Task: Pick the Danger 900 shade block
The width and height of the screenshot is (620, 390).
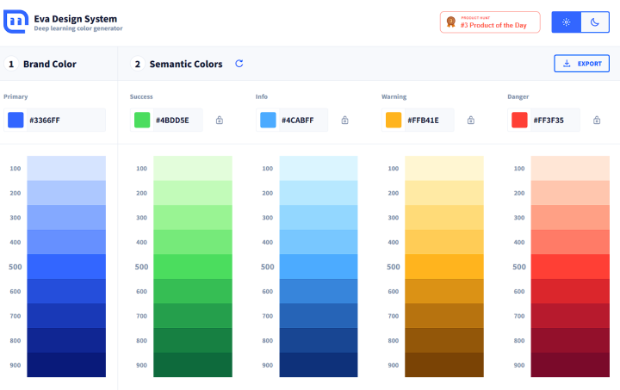Action: [569, 365]
